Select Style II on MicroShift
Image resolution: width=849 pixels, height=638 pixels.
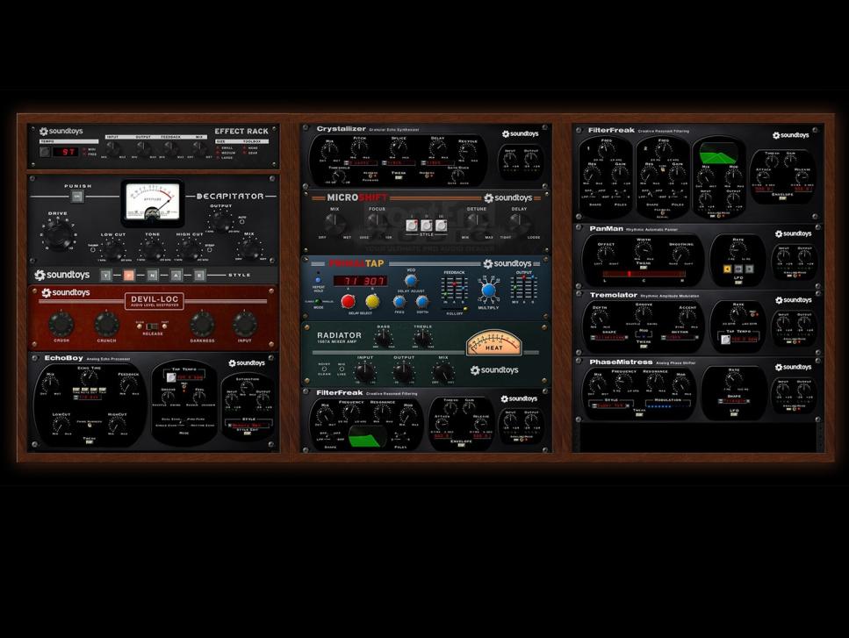point(426,225)
